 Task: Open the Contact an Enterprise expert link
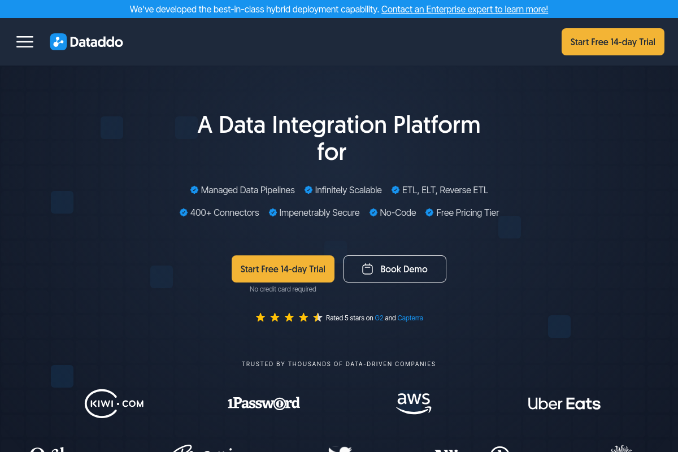(464, 9)
